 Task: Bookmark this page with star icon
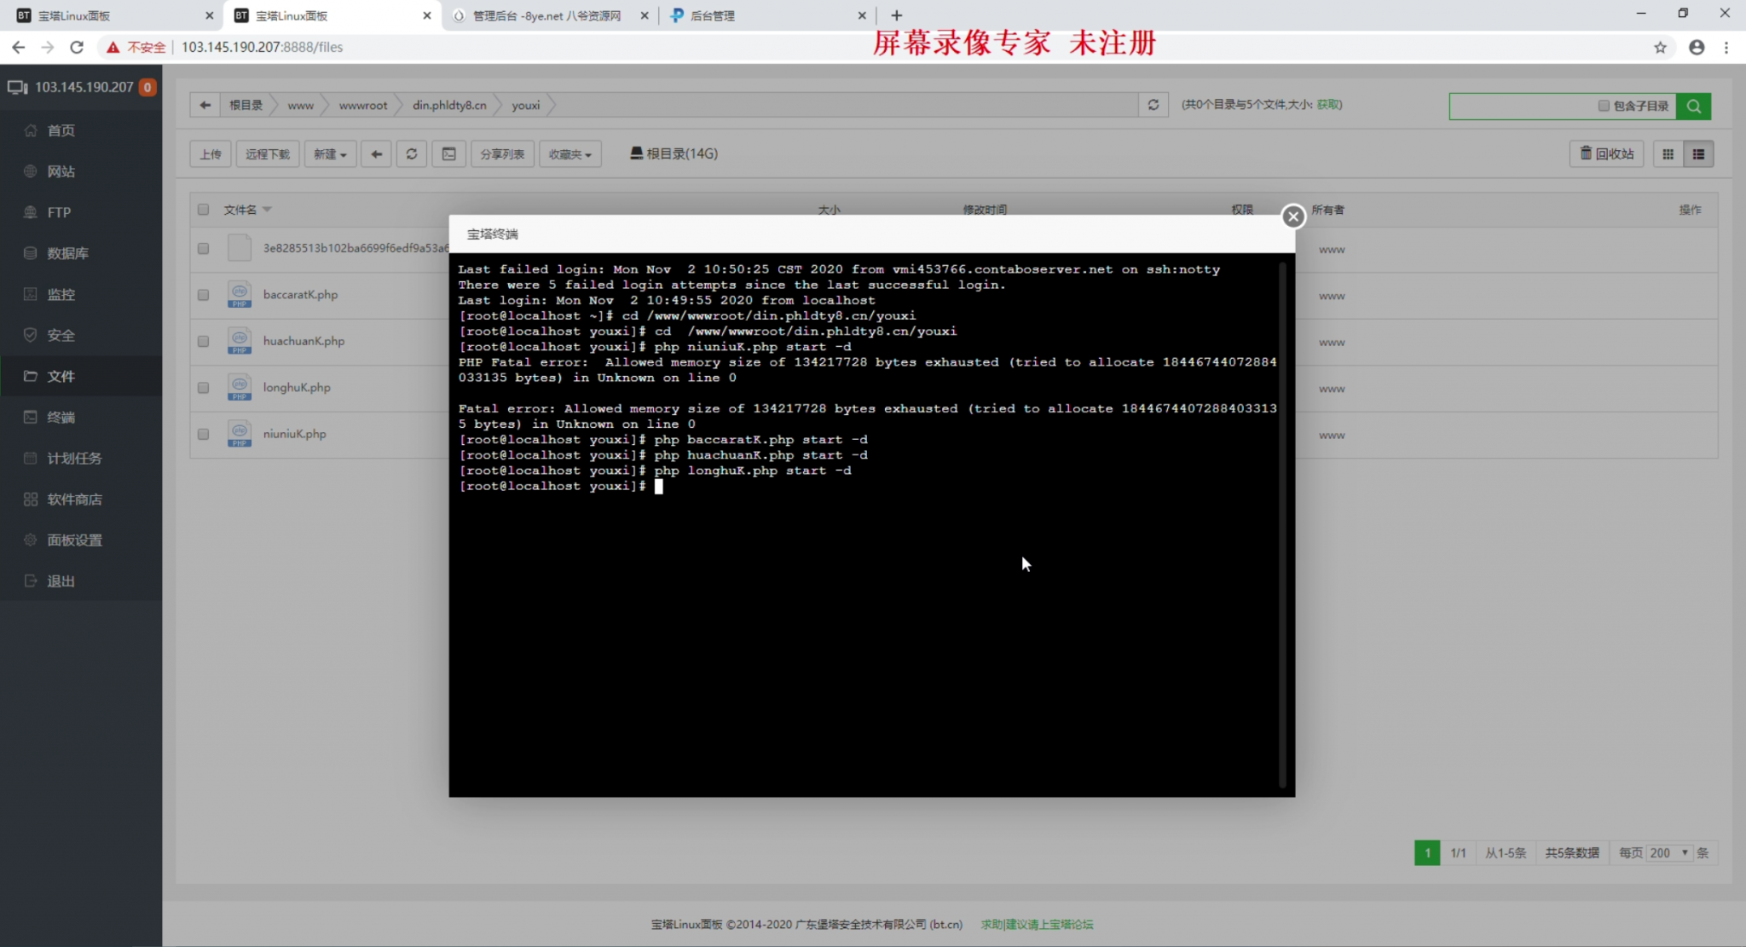(x=1659, y=48)
